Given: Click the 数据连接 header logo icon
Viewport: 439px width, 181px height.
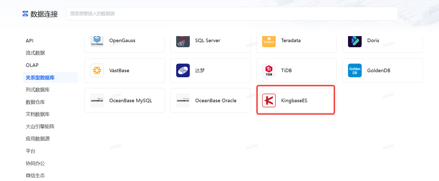Looking at the screenshot, I should [25, 14].
